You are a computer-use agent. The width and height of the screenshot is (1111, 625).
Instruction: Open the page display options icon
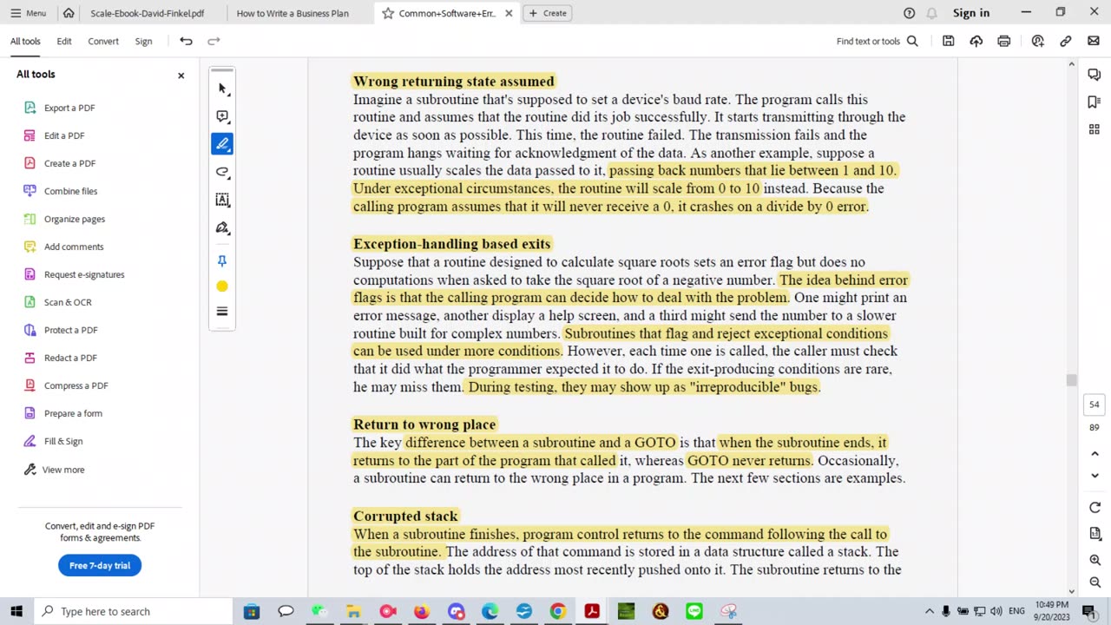click(1095, 533)
